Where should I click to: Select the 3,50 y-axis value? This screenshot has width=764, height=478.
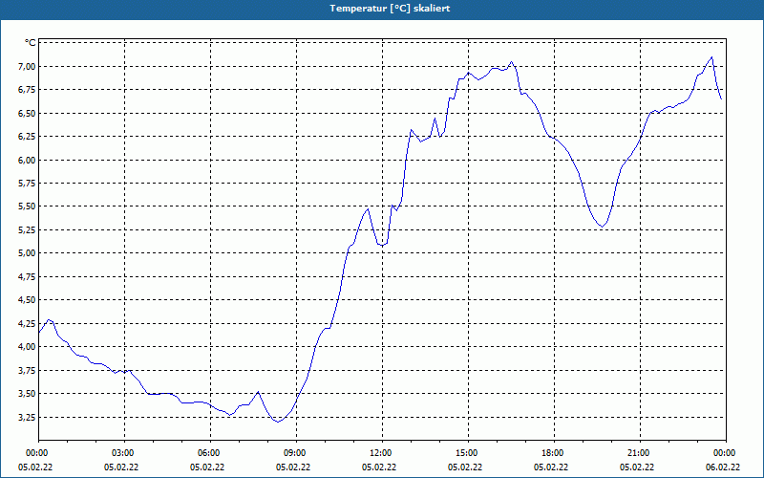pos(27,394)
